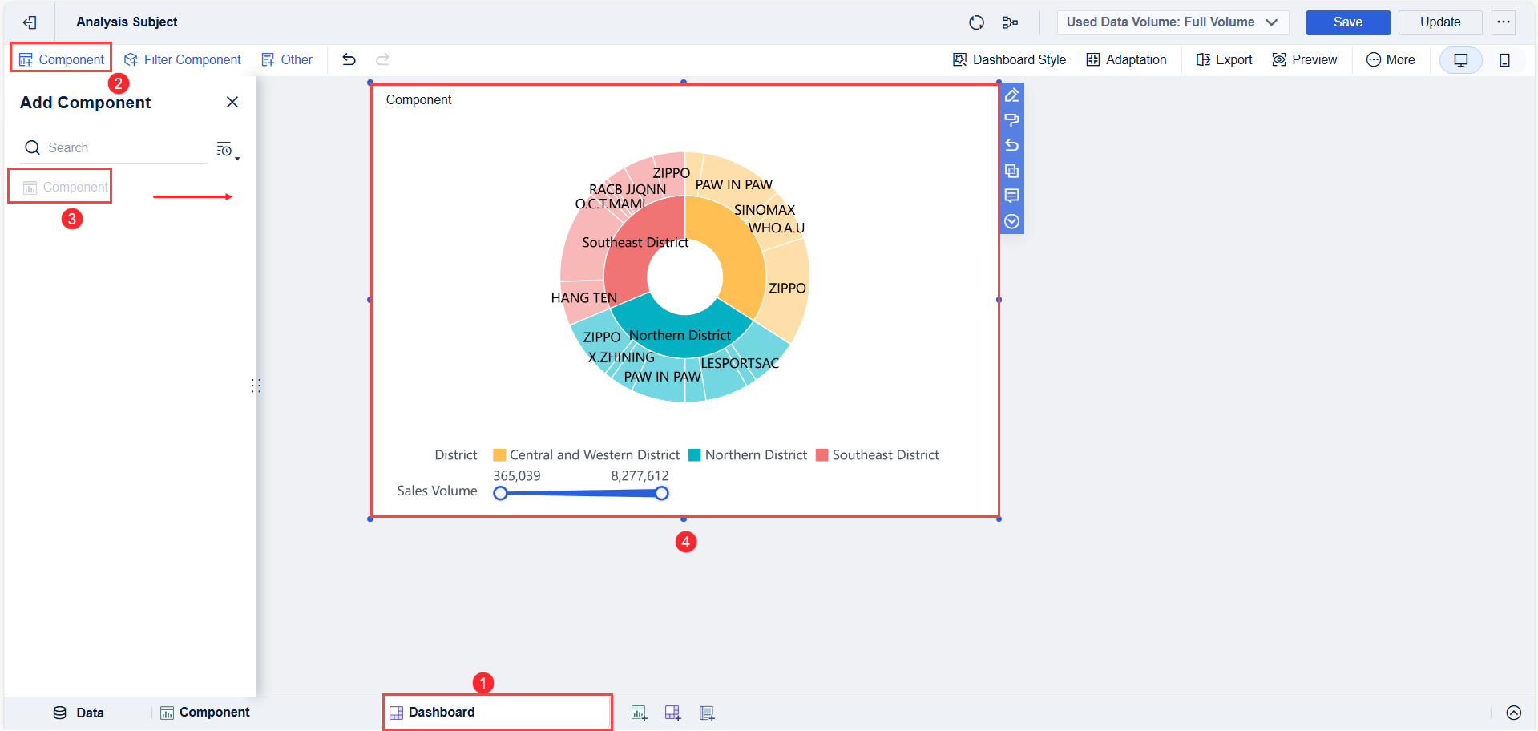Open Dashboard Style settings
The width and height of the screenshot is (1538, 731).
point(1009,59)
